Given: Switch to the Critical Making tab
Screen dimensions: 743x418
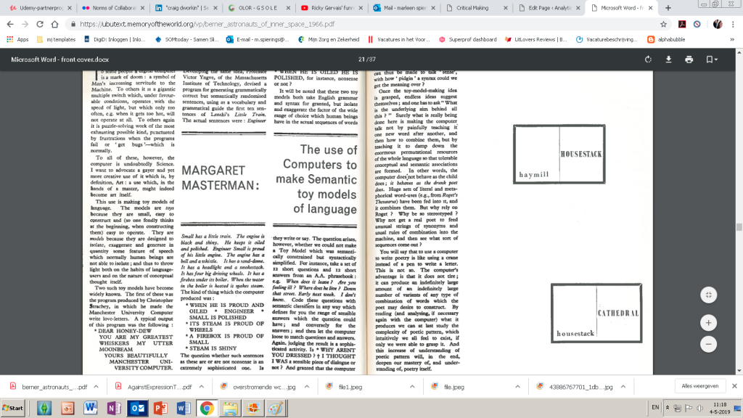Looking at the screenshot, I should click(x=476, y=8).
